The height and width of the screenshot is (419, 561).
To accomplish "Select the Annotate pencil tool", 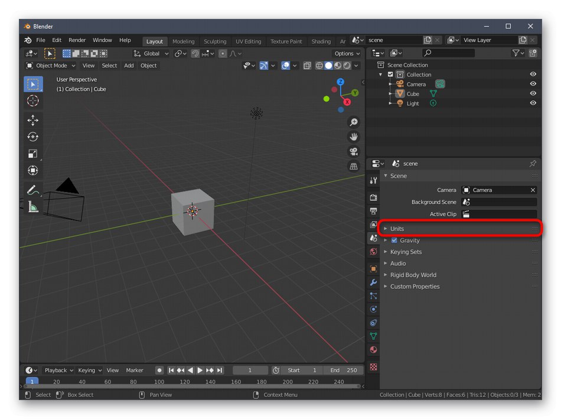I will pos(32,190).
